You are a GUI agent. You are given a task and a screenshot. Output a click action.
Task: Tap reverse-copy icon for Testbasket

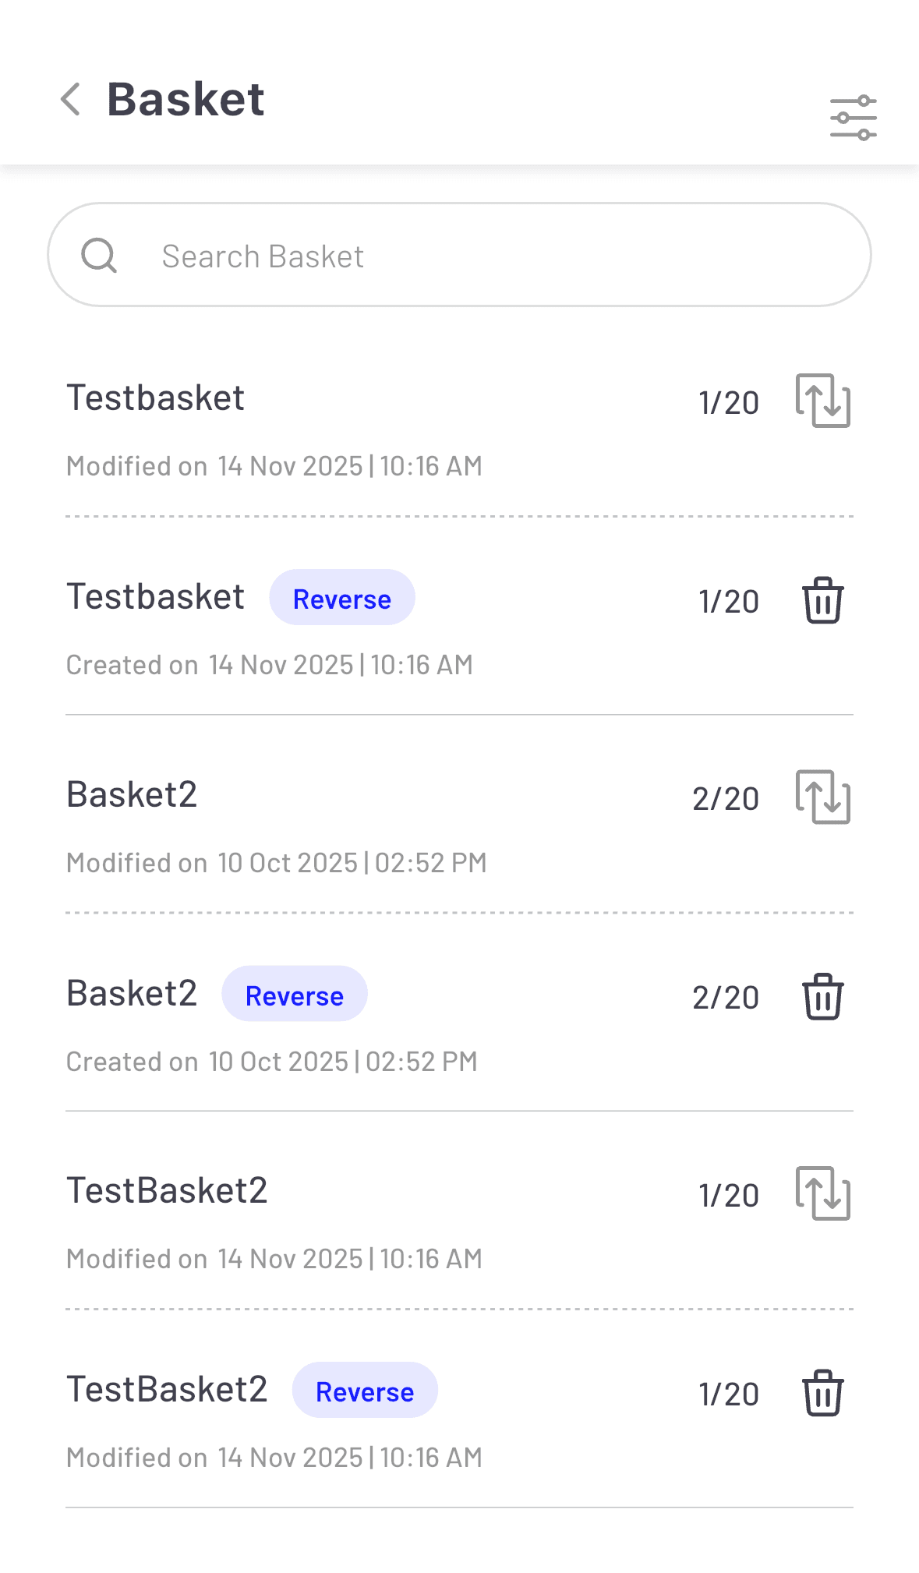point(822,401)
